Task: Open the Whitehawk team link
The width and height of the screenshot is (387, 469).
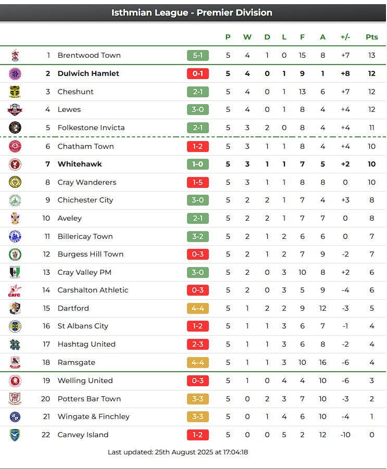Action: tap(80, 164)
